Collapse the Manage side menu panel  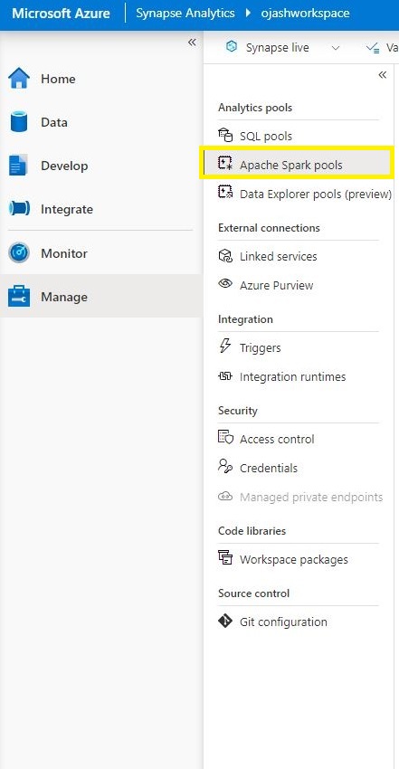383,74
